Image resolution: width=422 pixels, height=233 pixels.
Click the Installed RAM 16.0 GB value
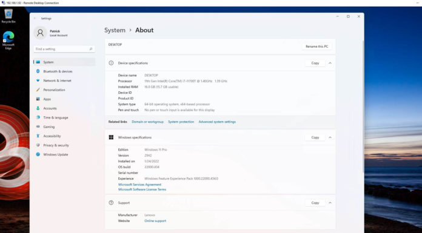tap(161, 87)
